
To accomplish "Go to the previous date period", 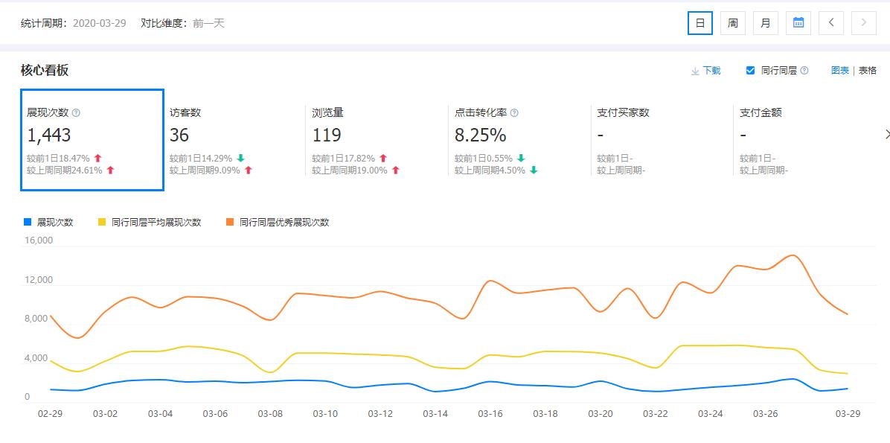I will tap(831, 23).
